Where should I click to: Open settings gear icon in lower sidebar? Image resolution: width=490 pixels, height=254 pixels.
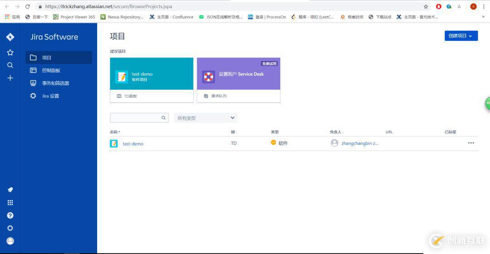[10, 228]
